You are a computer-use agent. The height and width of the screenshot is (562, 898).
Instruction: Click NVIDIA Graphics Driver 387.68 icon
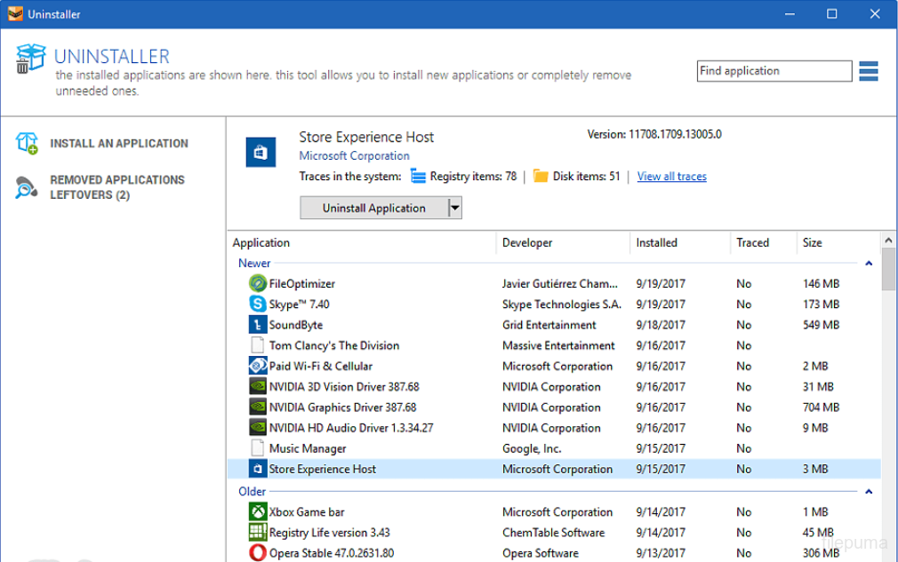(x=257, y=408)
